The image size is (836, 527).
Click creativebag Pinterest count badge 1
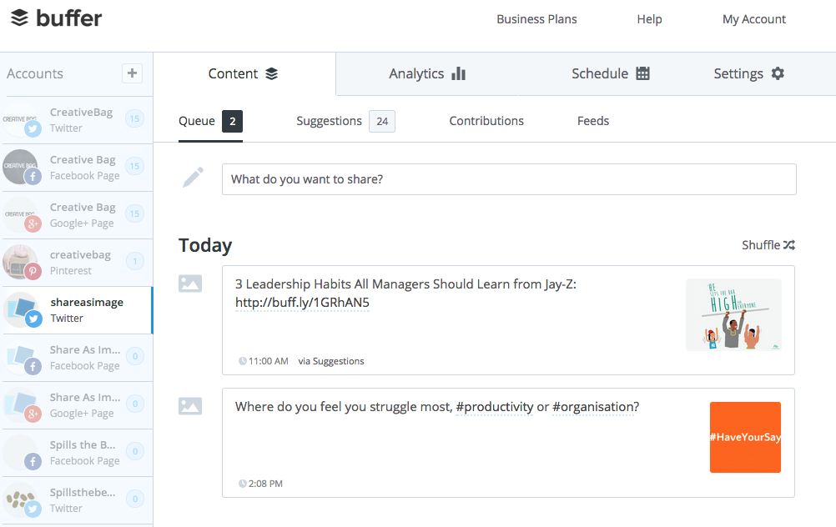135,261
